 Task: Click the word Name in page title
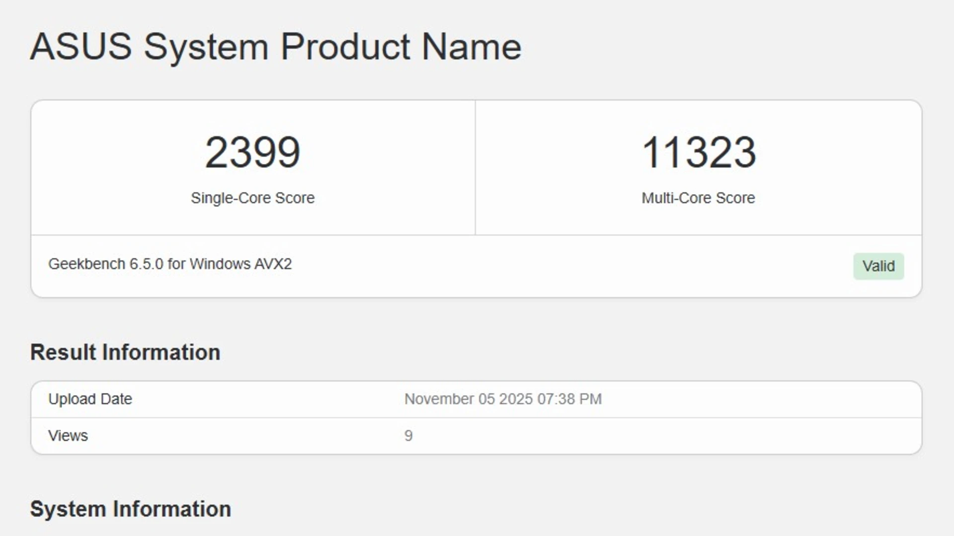[x=472, y=47]
